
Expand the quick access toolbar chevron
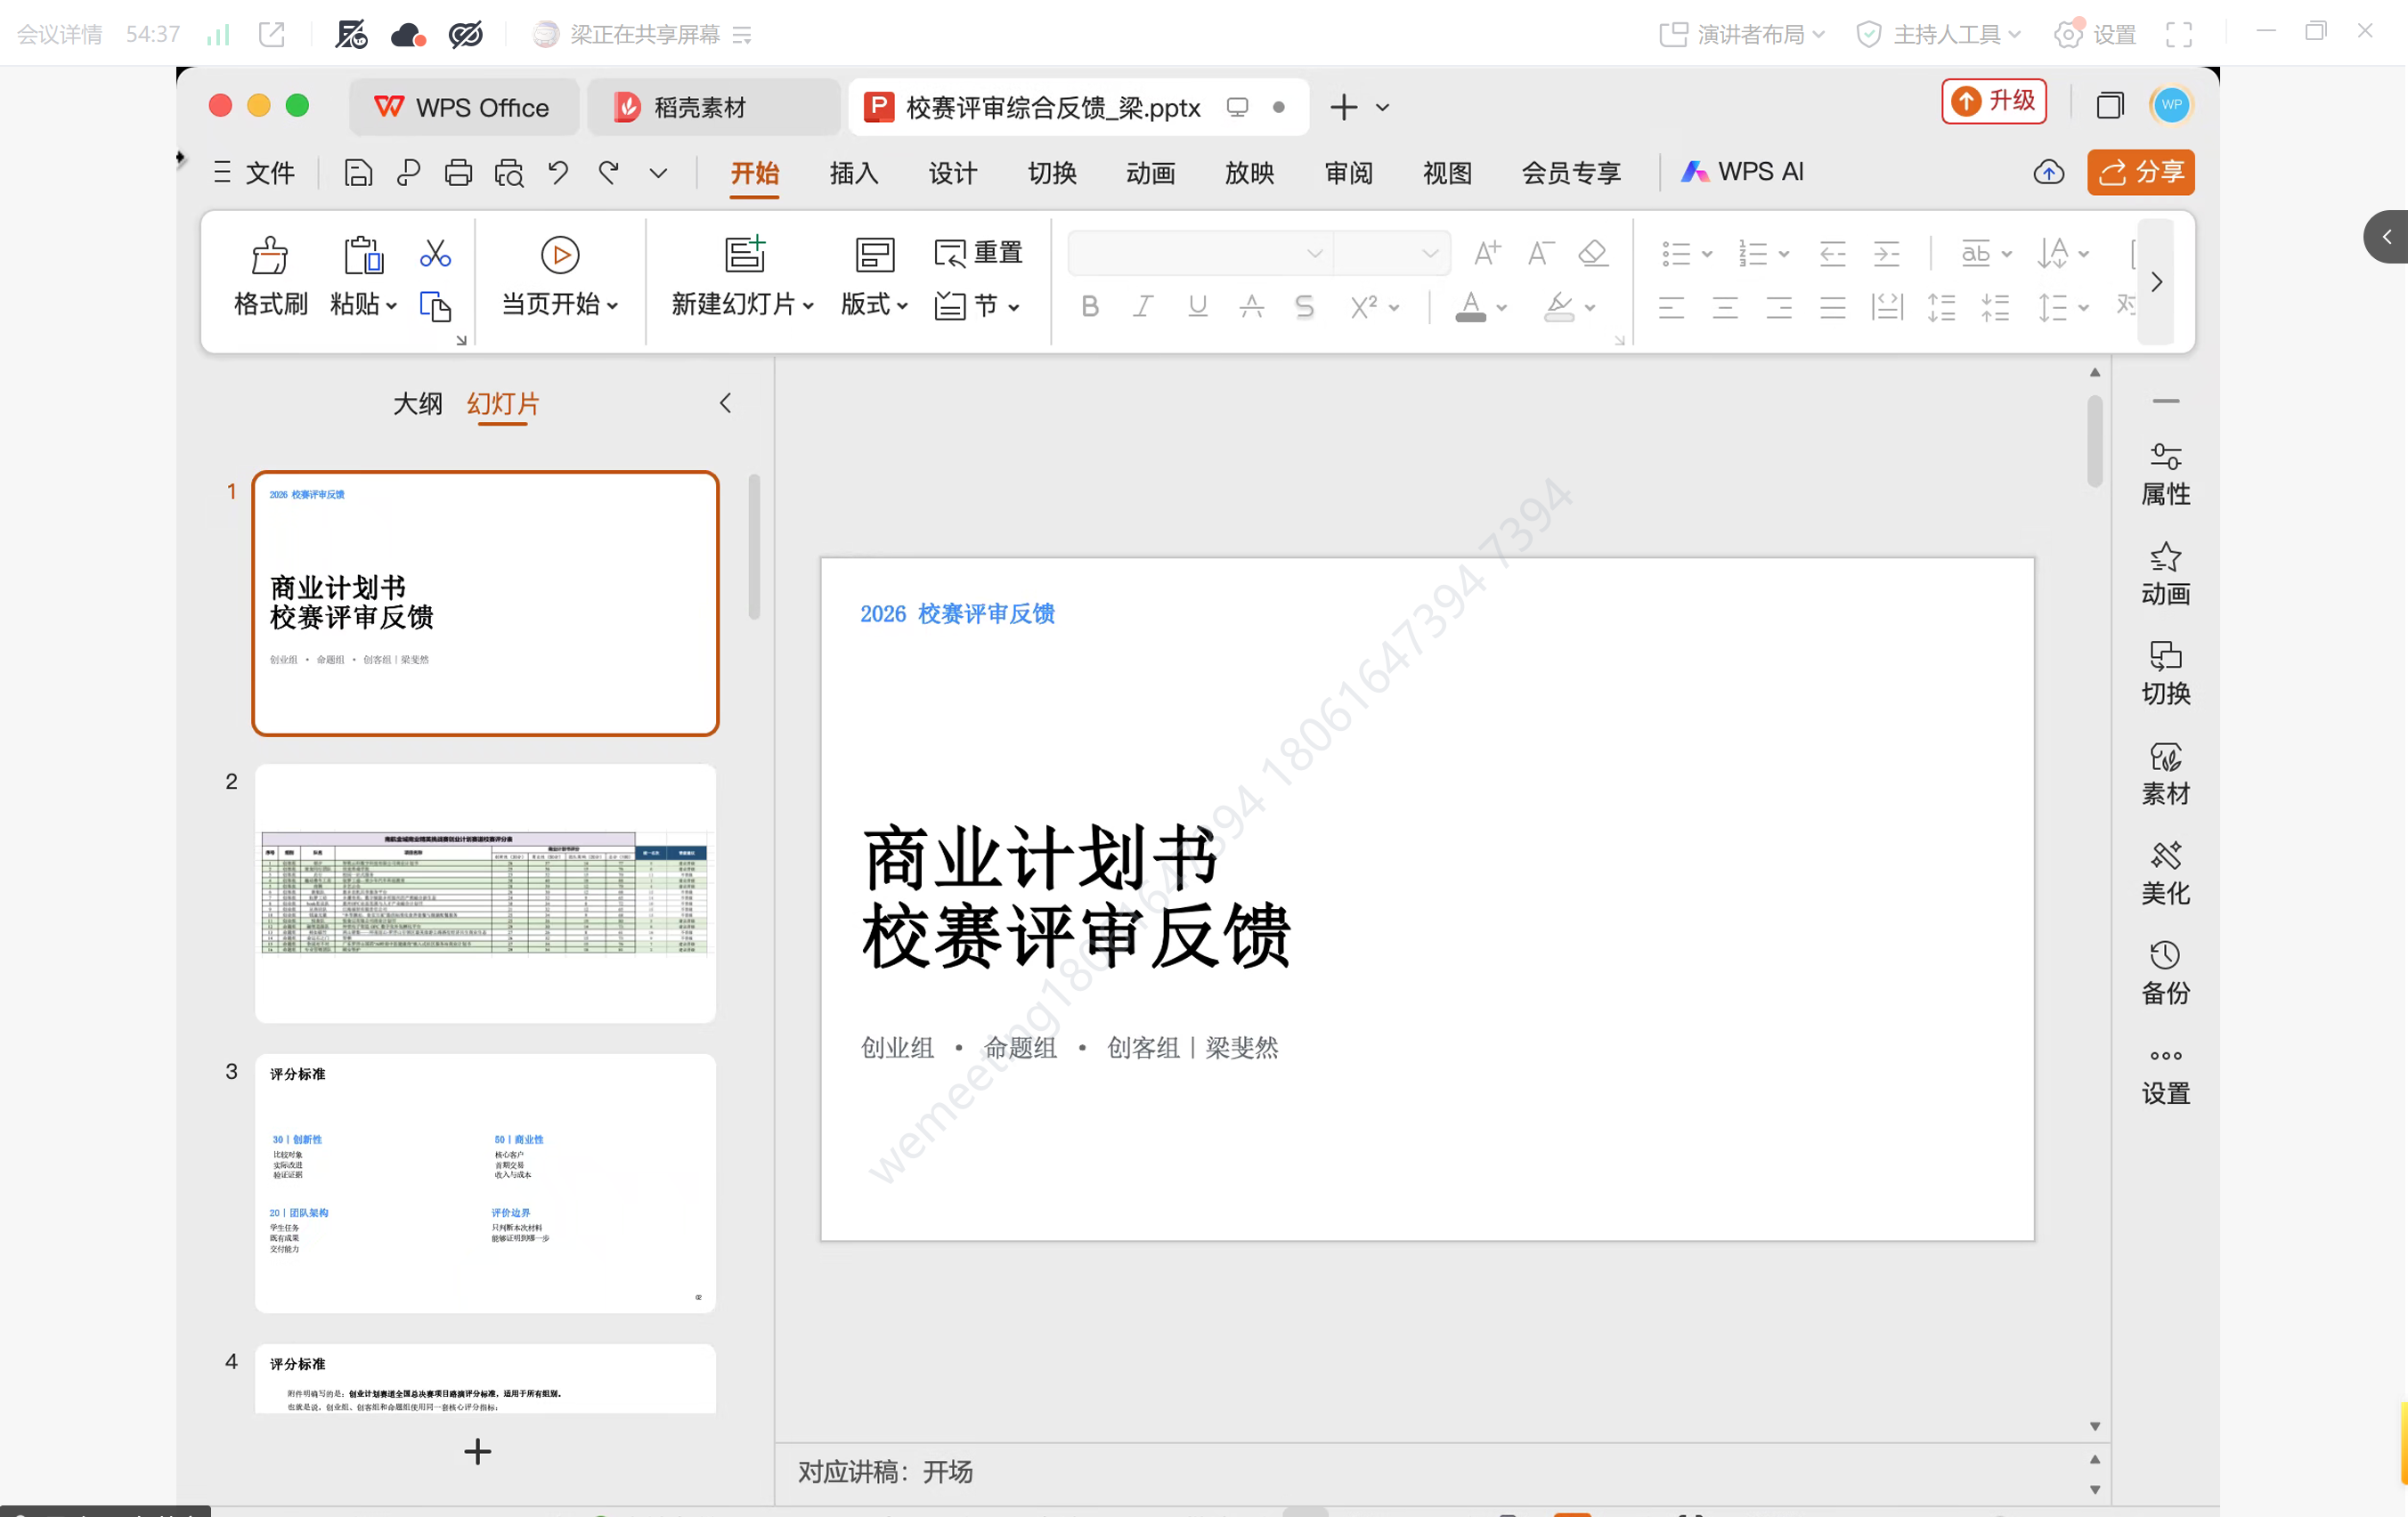point(658,173)
